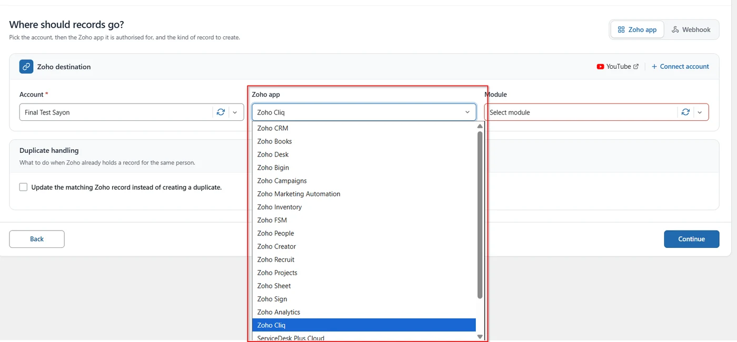Choose Zoho Creator option

tap(364, 246)
